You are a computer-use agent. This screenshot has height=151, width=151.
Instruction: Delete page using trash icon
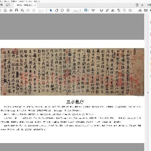point(124,10)
